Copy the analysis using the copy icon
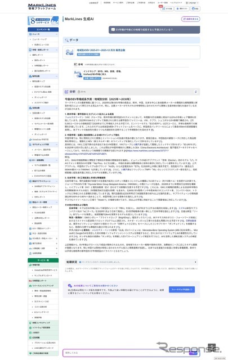The height and width of the screenshot is (360, 228). point(196,92)
